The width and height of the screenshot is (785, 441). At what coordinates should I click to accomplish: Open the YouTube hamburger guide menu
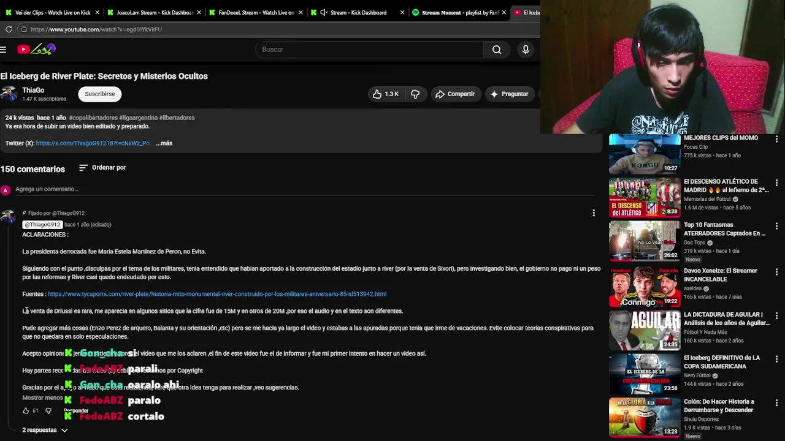click(3, 49)
